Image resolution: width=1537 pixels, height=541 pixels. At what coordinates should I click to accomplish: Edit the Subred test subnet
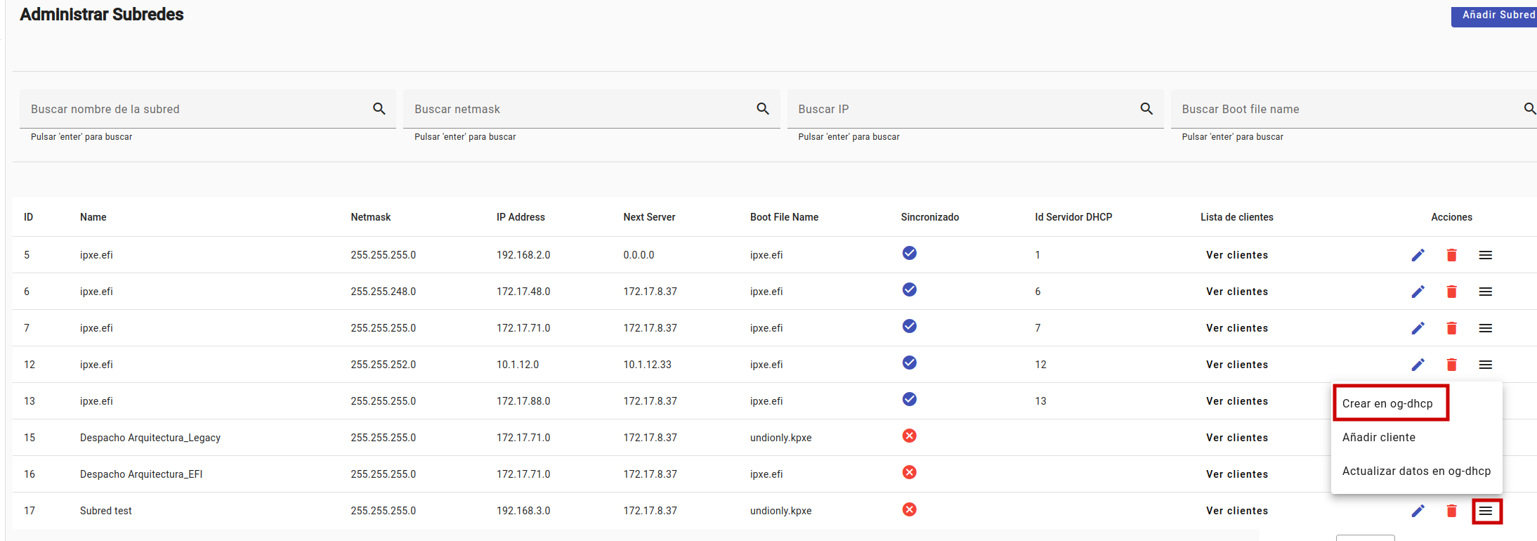pyautogui.click(x=1418, y=511)
